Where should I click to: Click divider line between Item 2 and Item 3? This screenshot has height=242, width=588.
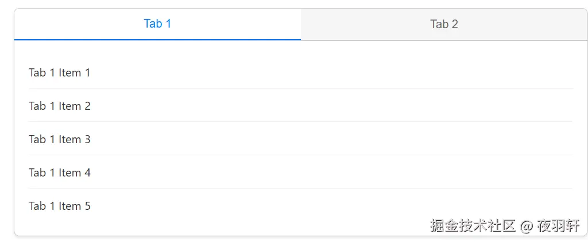(x=300, y=122)
